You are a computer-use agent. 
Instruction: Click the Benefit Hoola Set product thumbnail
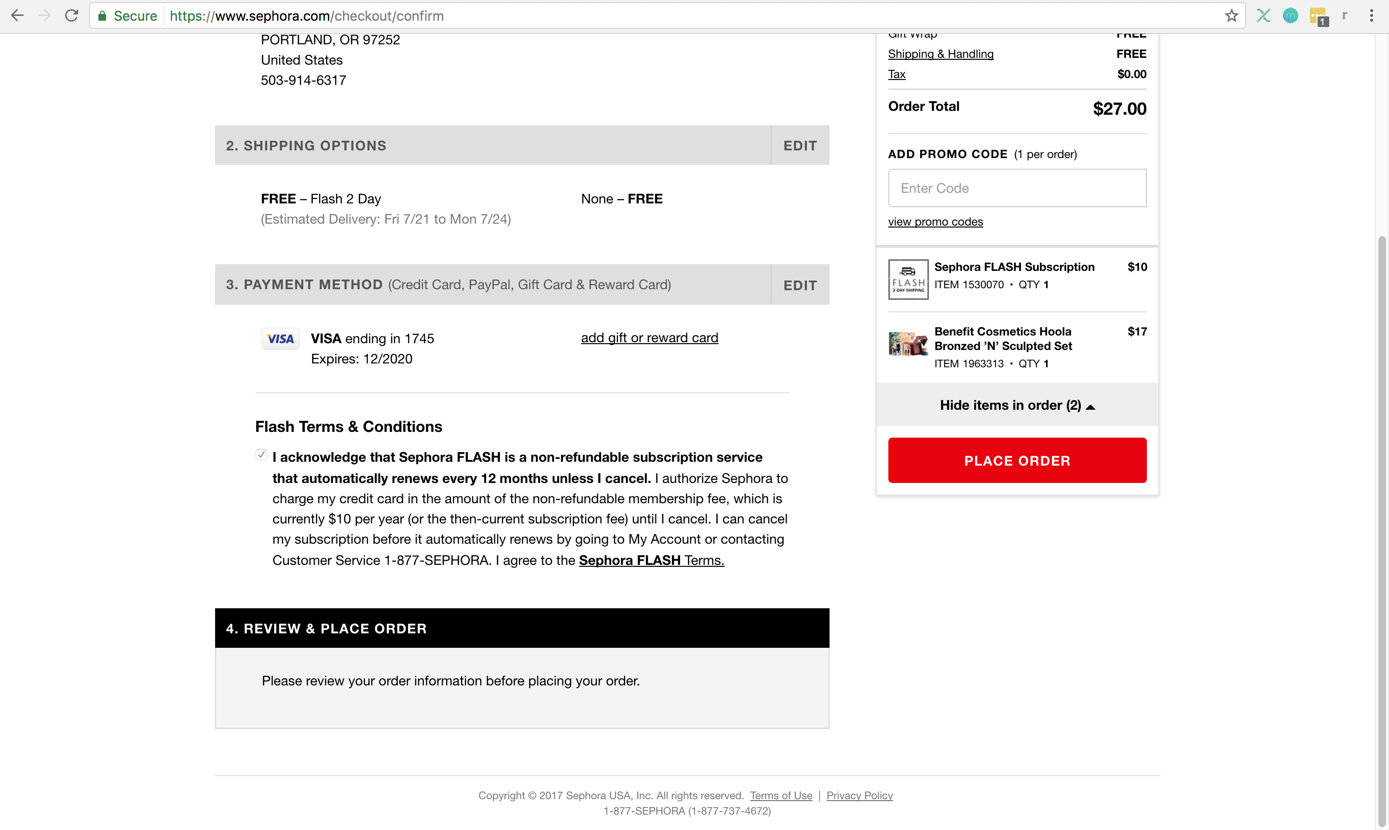[x=908, y=344]
